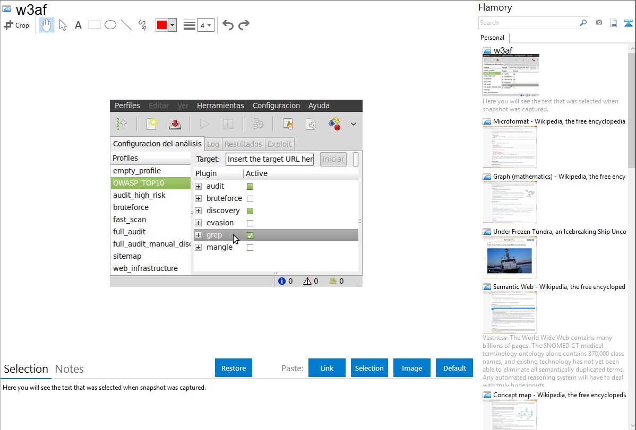Open the w3af snapshot thumbnail

[x=511, y=75]
